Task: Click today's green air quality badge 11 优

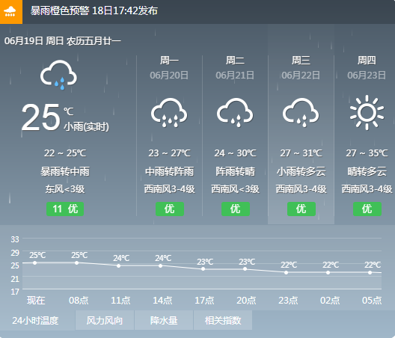Action: click(x=65, y=209)
